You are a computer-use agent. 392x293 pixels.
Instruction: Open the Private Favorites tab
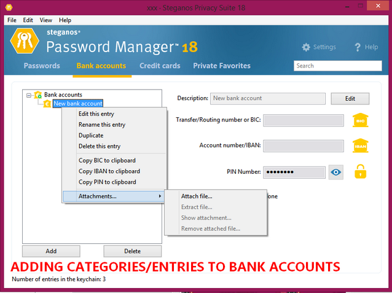222,66
